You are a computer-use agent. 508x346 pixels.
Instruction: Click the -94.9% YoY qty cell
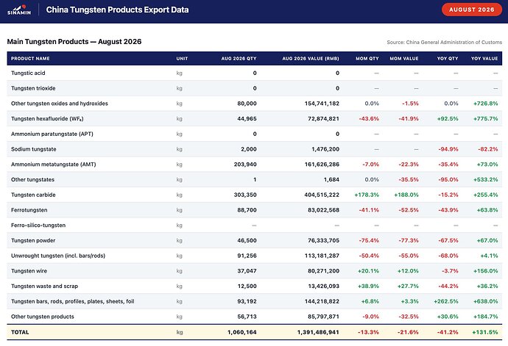(x=448, y=149)
